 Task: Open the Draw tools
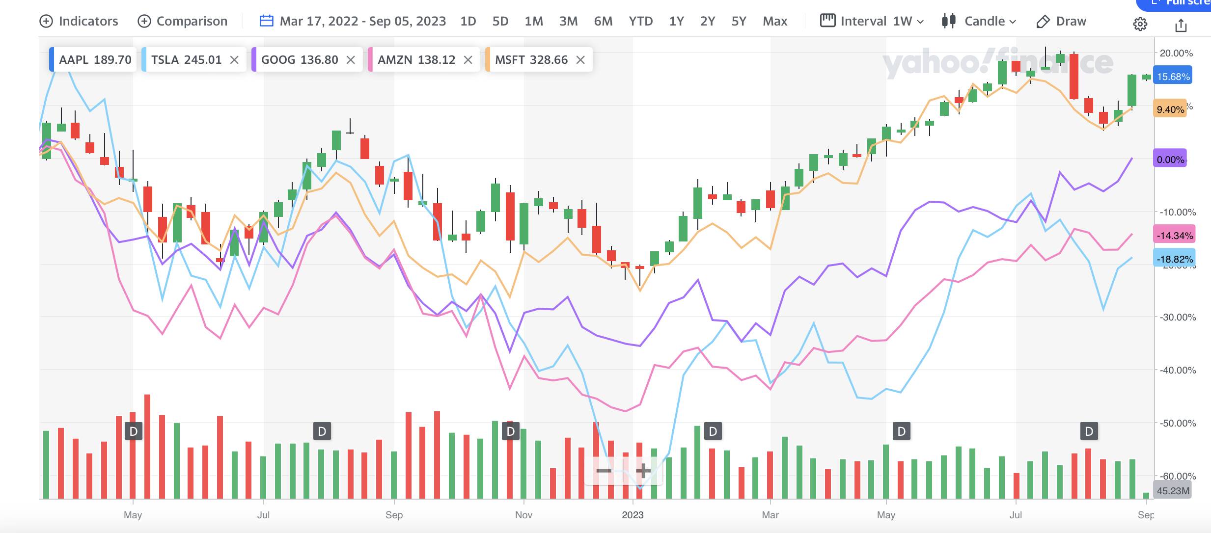coord(1061,21)
